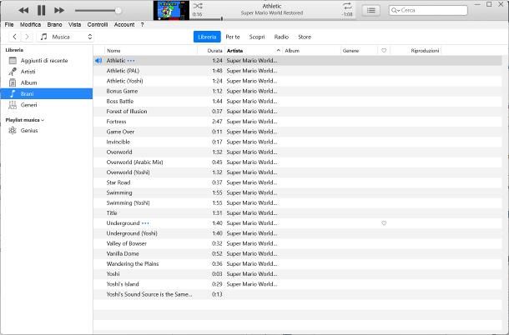Sort by the Album column header

point(311,51)
